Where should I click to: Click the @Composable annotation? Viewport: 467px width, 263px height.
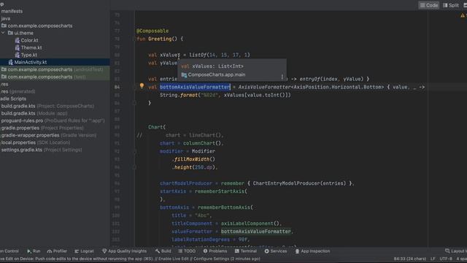(x=153, y=31)
